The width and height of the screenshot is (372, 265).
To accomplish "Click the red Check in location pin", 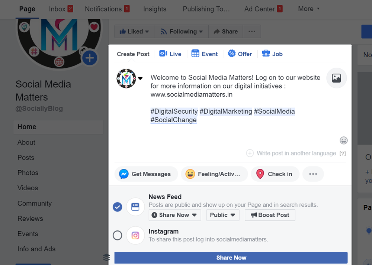I will [x=260, y=174].
